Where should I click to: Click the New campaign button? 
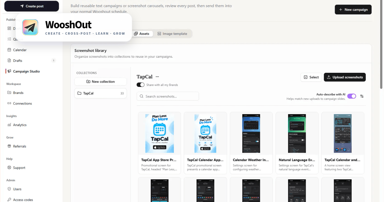(353, 10)
